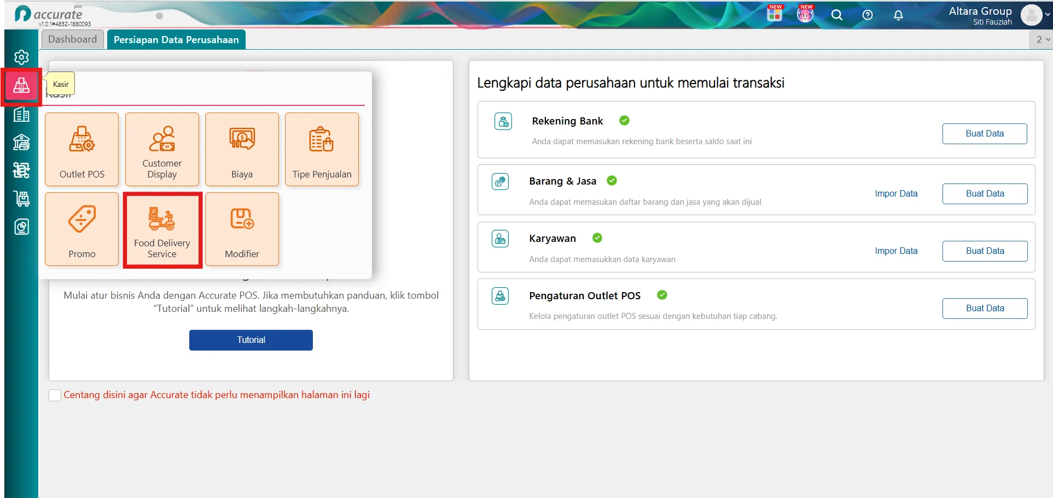Click Buat Data for Pengaturan Outlet POS
This screenshot has width=1053, height=498.
pyautogui.click(x=985, y=309)
